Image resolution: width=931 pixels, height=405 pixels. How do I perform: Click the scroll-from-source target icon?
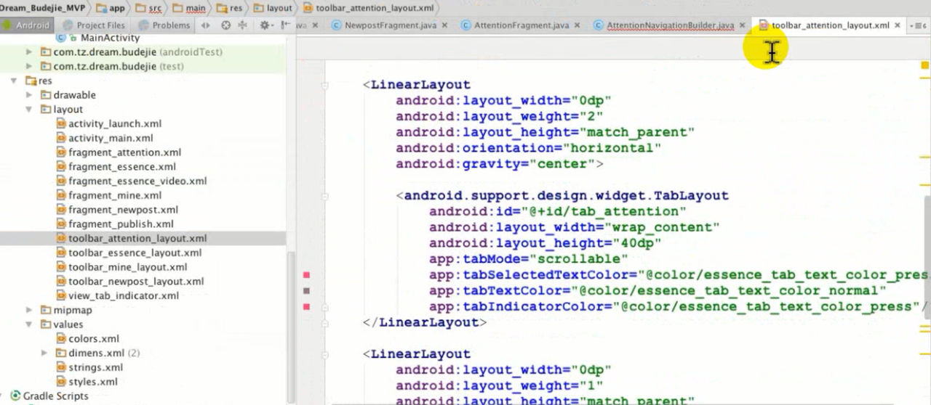pyautogui.click(x=225, y=25)
